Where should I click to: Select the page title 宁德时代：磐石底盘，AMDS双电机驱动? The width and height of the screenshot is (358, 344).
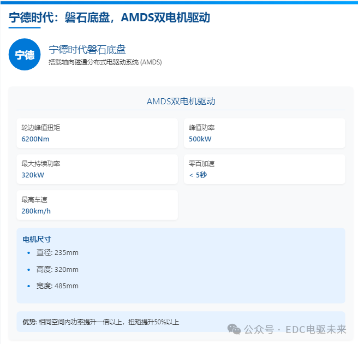coord(109,17)
